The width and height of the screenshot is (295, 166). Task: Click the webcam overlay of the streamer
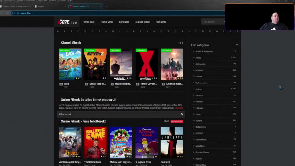coord(260,17)
